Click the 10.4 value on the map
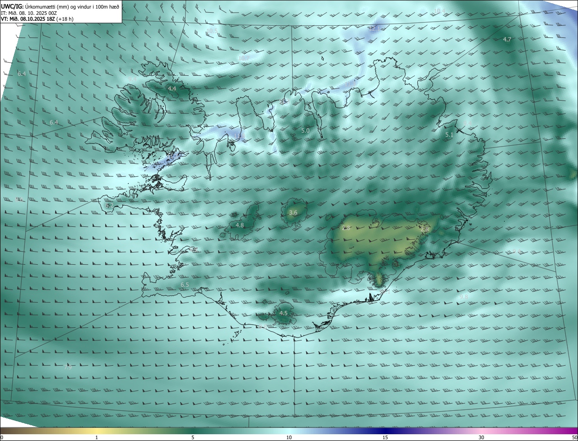 [439, 11]
